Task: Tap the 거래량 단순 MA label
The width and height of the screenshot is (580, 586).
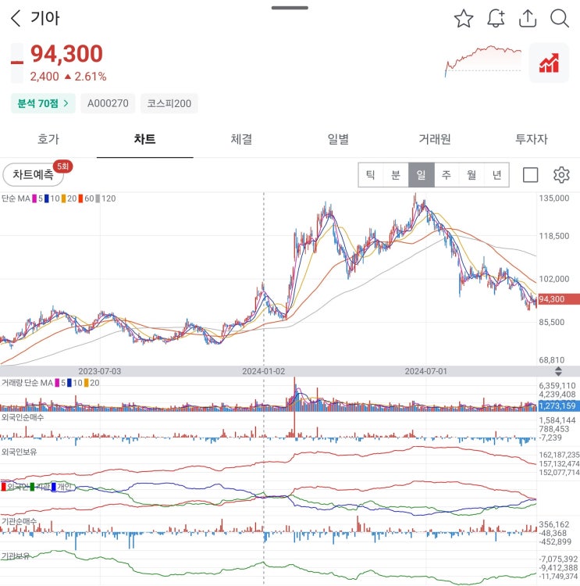Action: pyautogui.click(x=27, y=383)
